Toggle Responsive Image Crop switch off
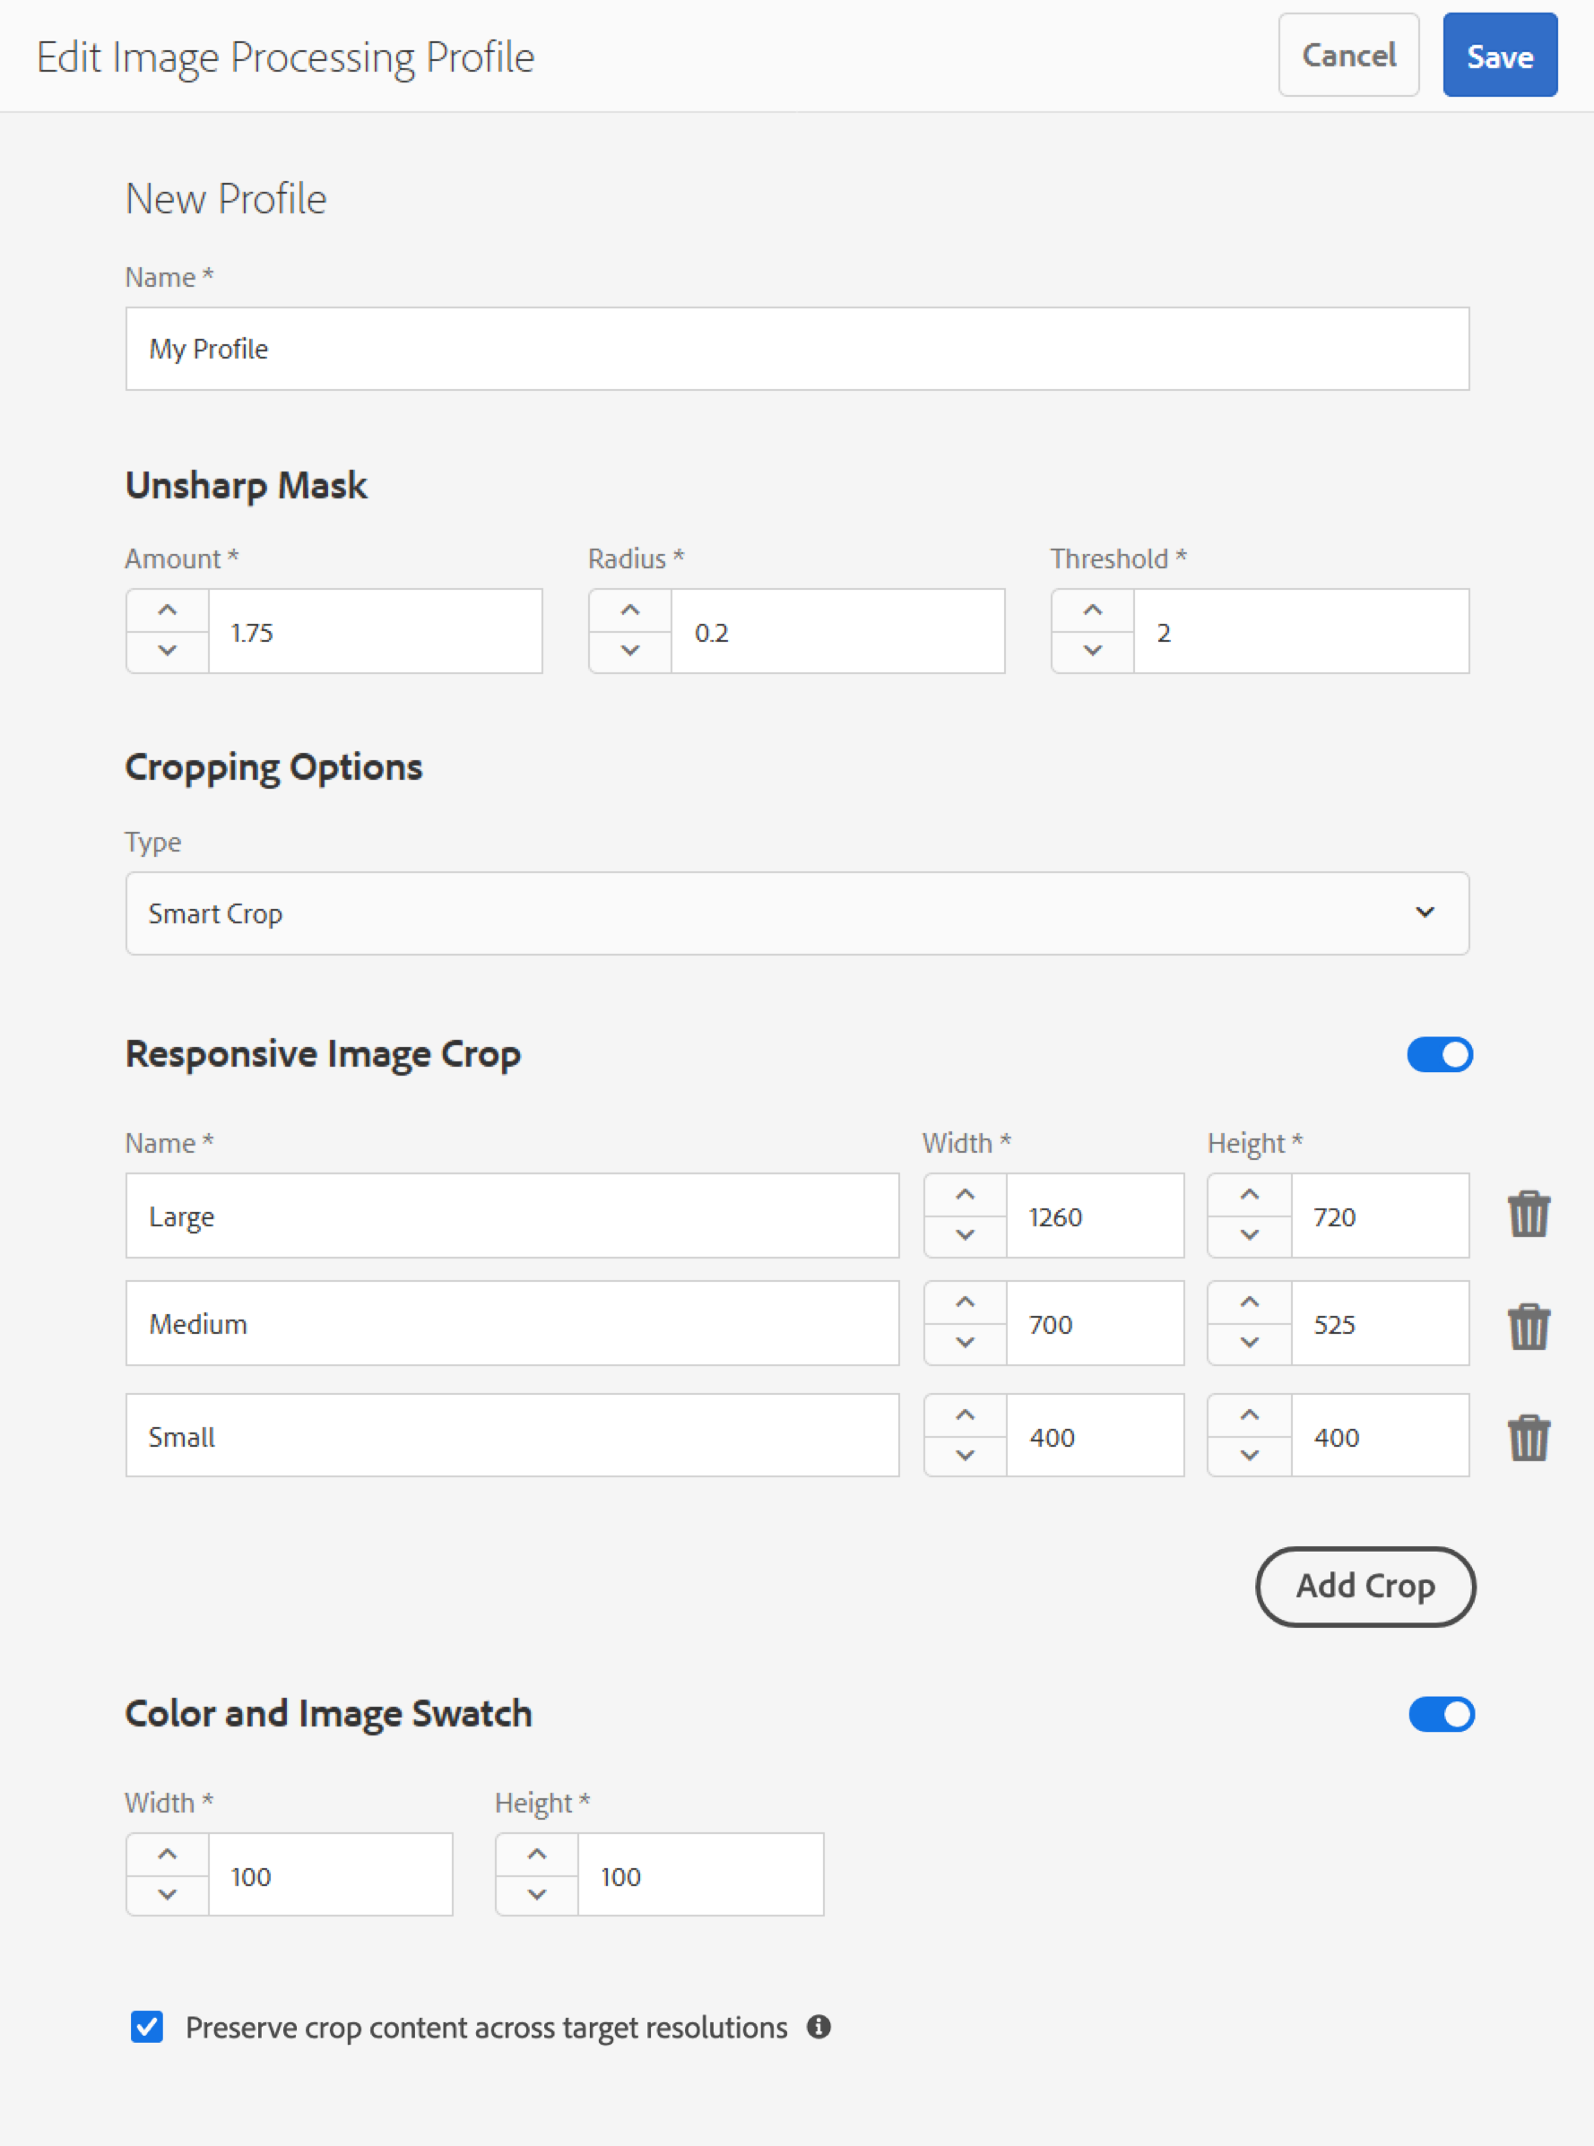 point(1440,1054)
